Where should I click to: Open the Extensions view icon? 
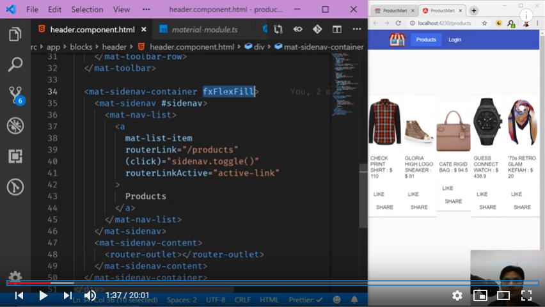(15, 156)
